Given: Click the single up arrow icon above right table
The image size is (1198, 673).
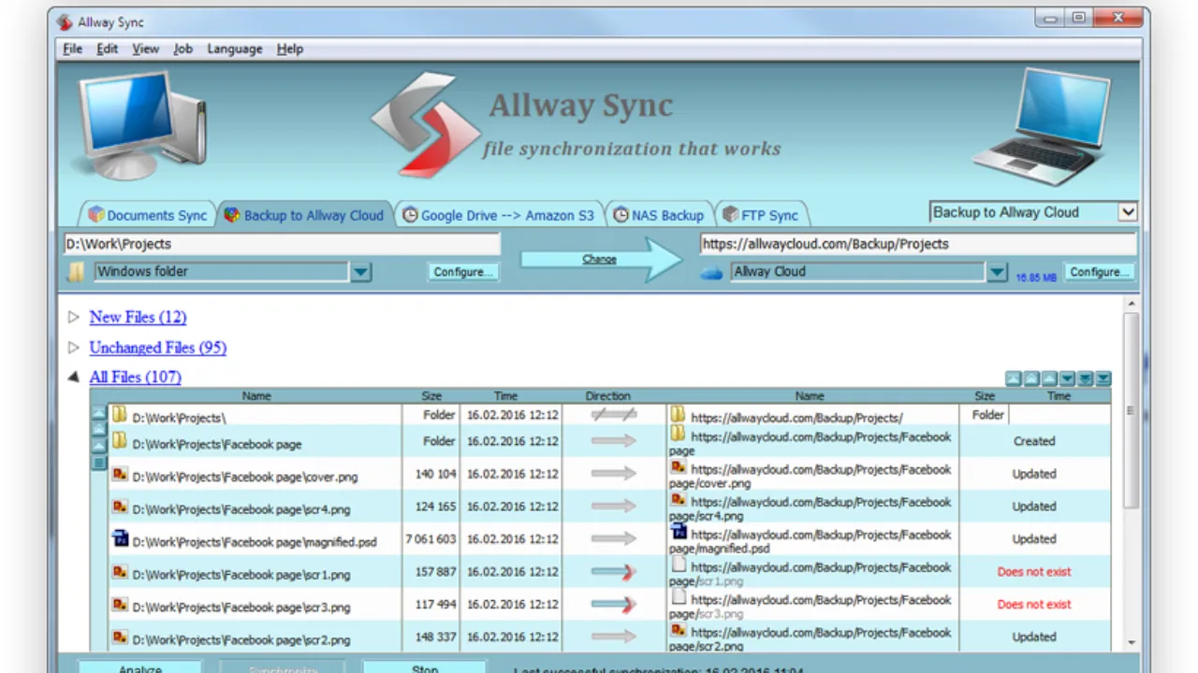Looking at the screenshot, I should [1049, 379].
